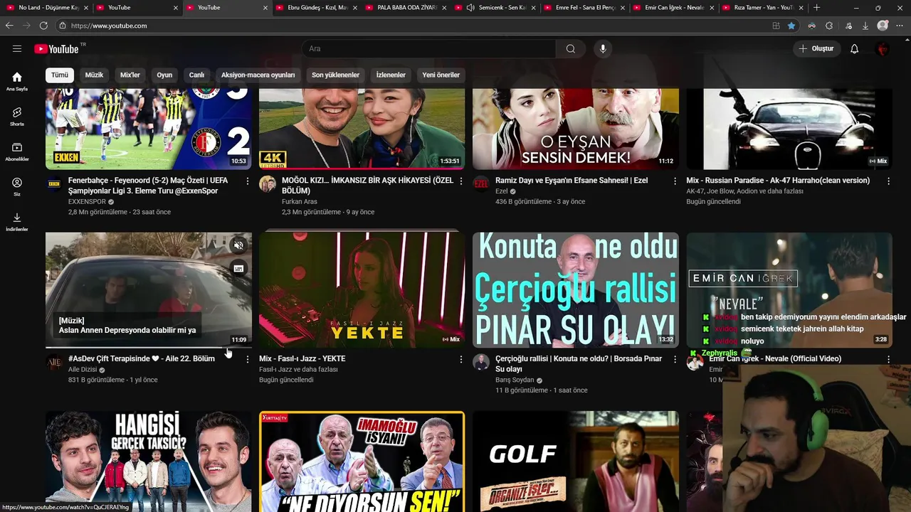
Task: Open options for the Fenerbahçe - Feyenoord video
Action: point(247,181)
